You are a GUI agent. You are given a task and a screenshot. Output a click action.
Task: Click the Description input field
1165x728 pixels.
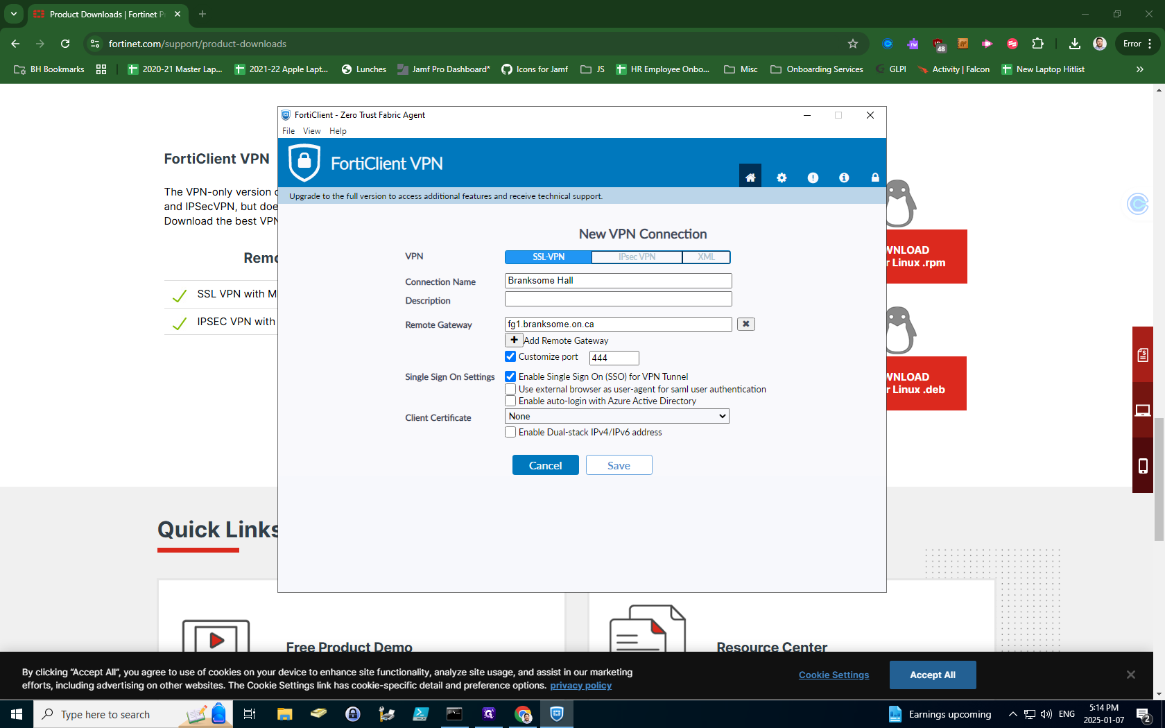619,299
